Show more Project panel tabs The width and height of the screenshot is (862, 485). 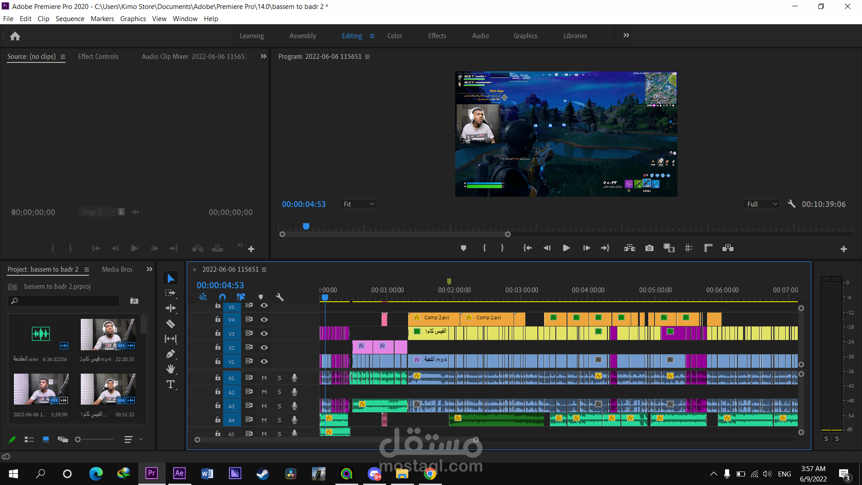[x=150, y=269]
